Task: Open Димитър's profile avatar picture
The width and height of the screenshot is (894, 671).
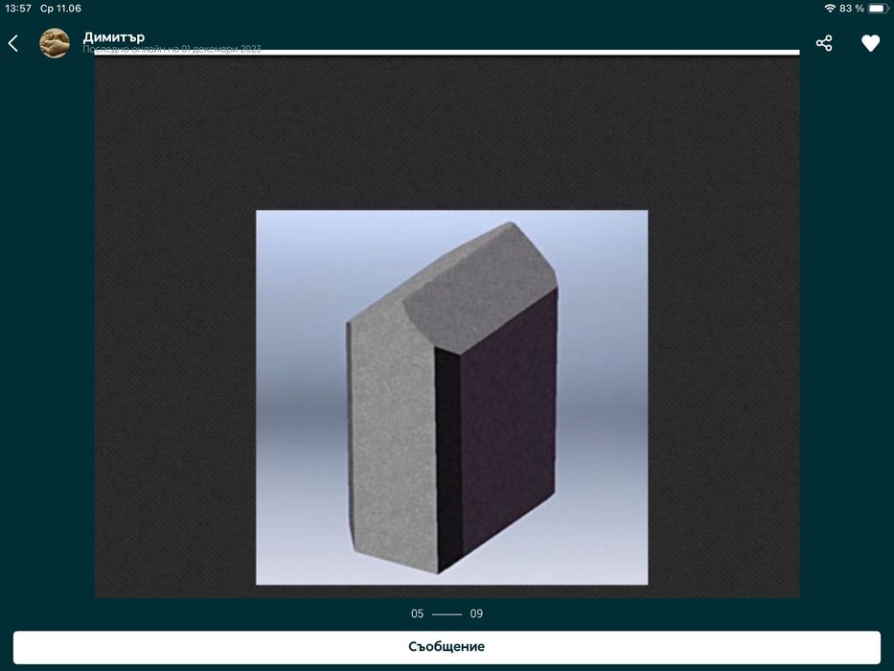Action: coord(55,43)
